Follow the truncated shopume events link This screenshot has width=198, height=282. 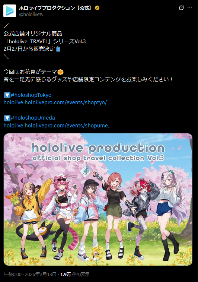pos(57,125)
